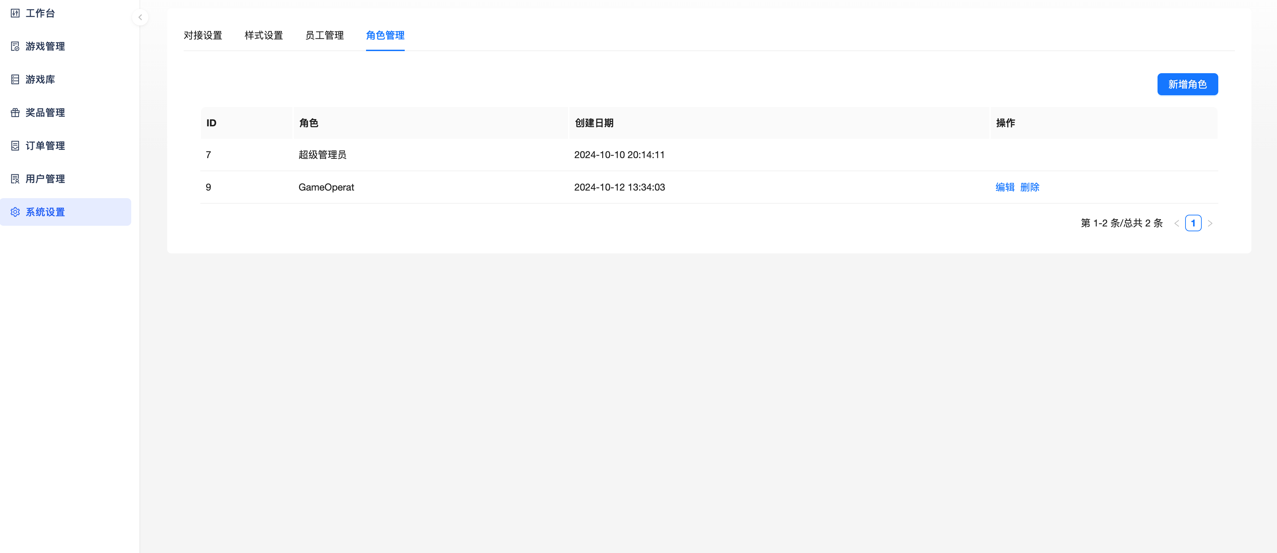This screenshot has width=1277, height=553.
Task: Select the 角色管理 tab
Action: point(385,35)
